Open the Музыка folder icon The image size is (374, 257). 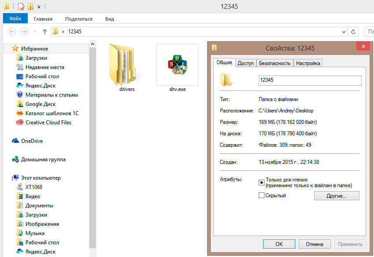pyautogui.click(x=19, y=233)
